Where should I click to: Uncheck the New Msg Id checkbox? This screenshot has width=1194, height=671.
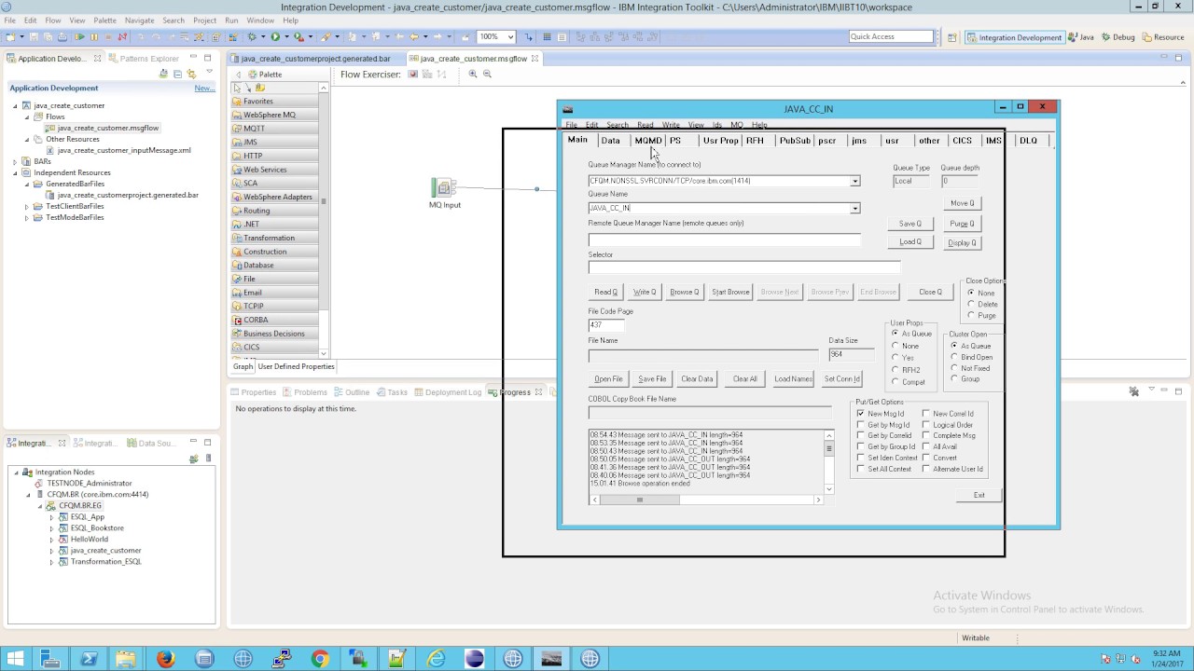tap(860, 414)
